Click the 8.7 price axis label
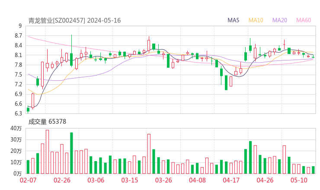320x190 pixels. click(x=18, y=36)
